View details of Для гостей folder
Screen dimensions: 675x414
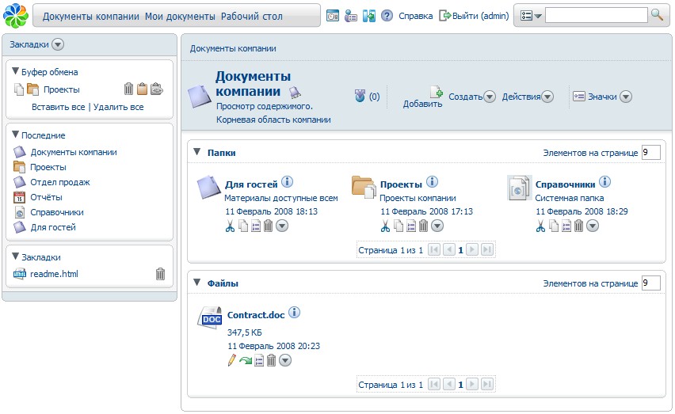(x=256, y=226)
